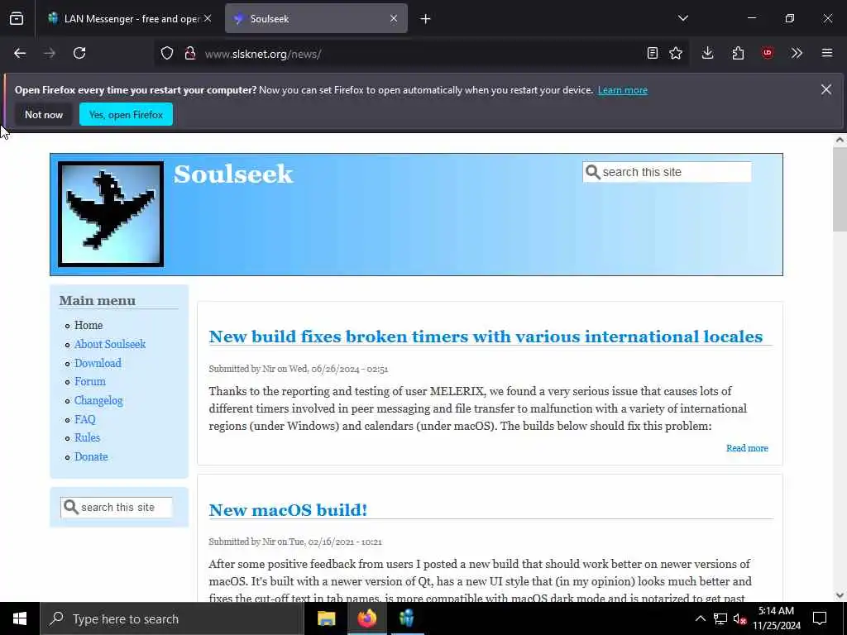Viewport: 847px width, 635px height.
Task: Open the broken timers news headline
Action: [486, 337]
